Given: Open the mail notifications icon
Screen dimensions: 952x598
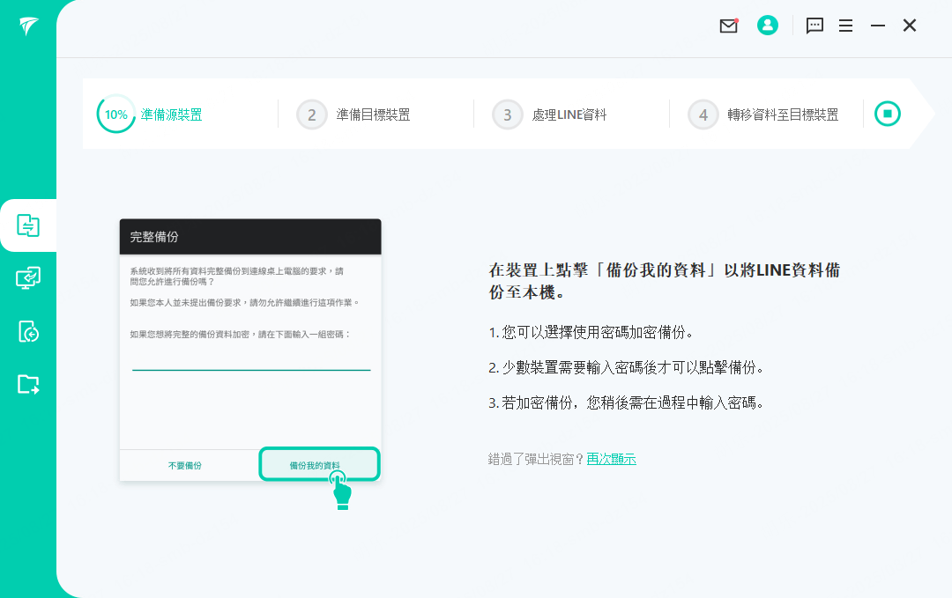Looking at the screenshot, I should click(x=728, y=26).
